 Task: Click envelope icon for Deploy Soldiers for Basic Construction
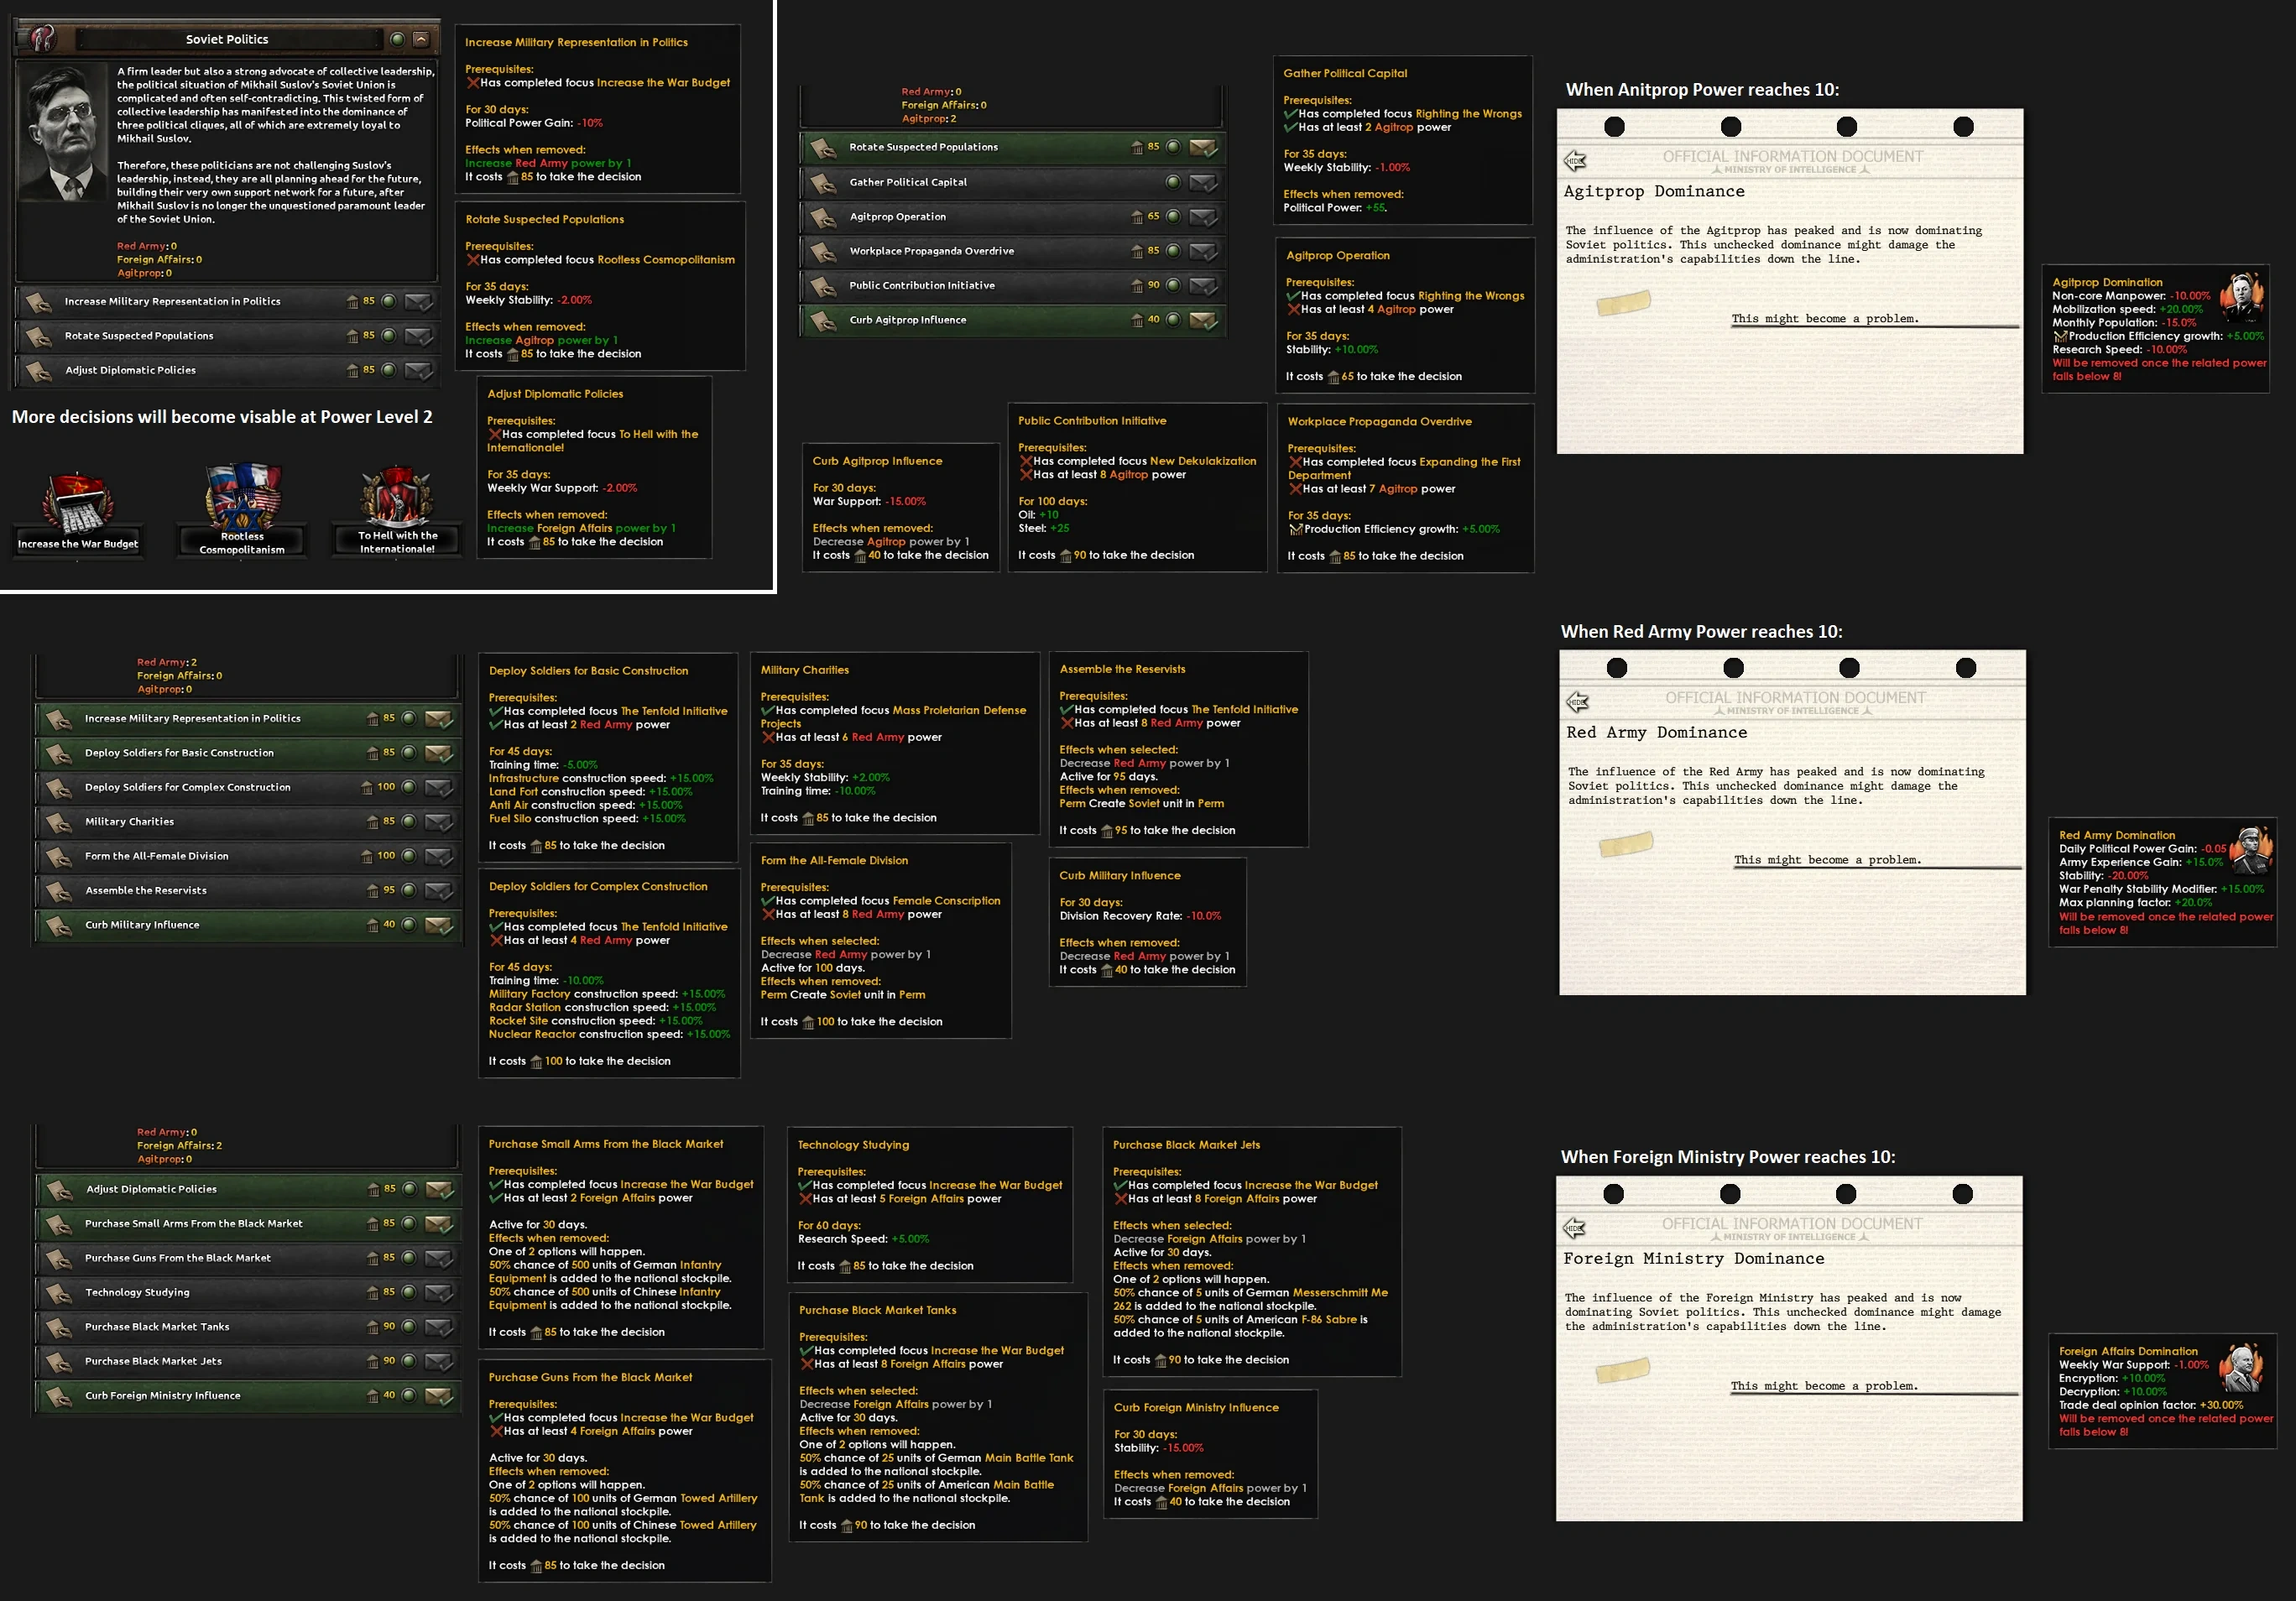(439, 753)
